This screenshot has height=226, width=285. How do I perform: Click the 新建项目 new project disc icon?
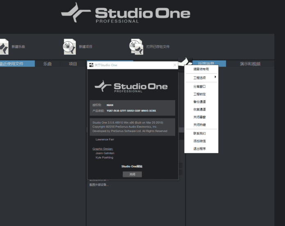(69, 47)
